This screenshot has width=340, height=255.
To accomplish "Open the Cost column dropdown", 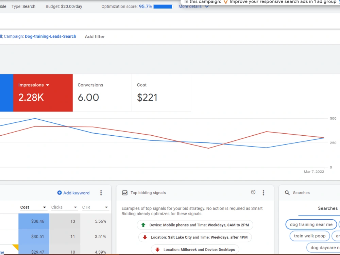I will pos(45,207).
